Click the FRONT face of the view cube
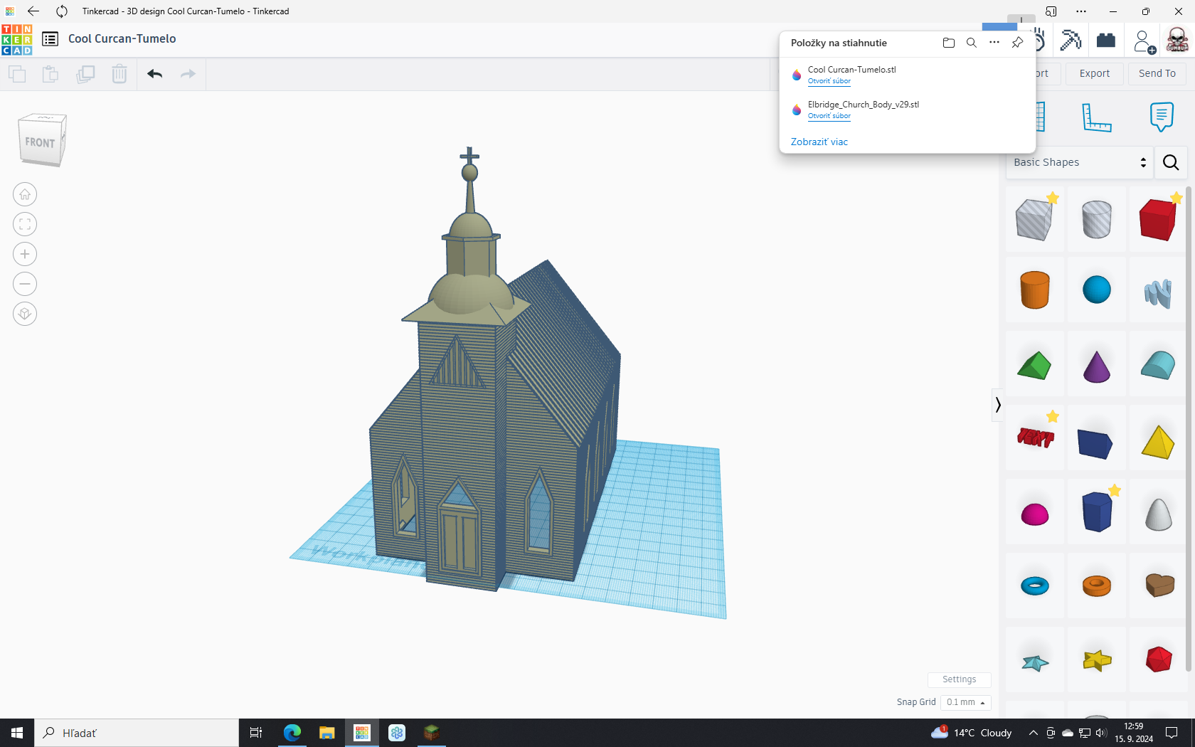1195x747 pixels. (x=40, y=142)
